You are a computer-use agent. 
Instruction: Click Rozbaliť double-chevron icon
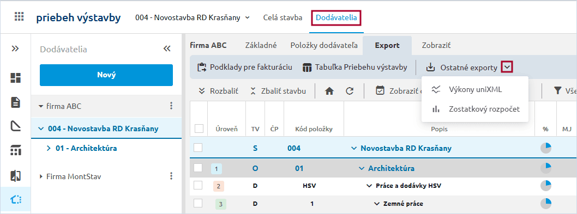201,91
